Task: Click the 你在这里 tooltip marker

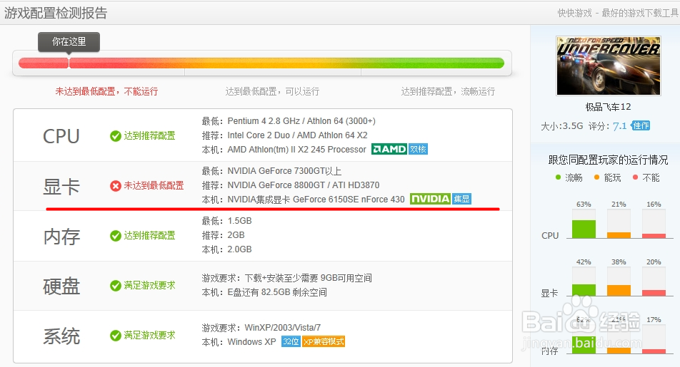Action: [69, 42]
